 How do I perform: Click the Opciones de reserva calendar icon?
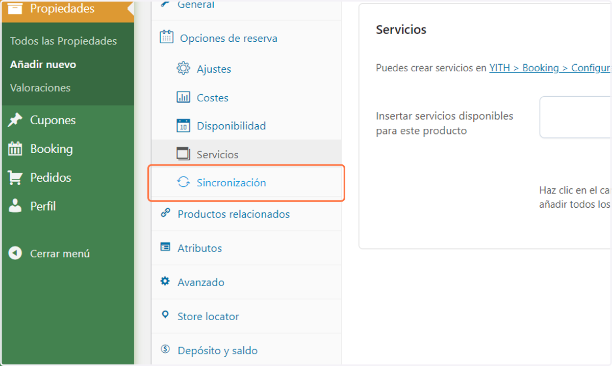pos(166,37)
